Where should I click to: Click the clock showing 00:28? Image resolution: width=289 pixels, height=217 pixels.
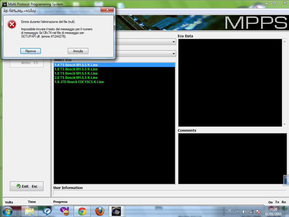click(273, 209)
